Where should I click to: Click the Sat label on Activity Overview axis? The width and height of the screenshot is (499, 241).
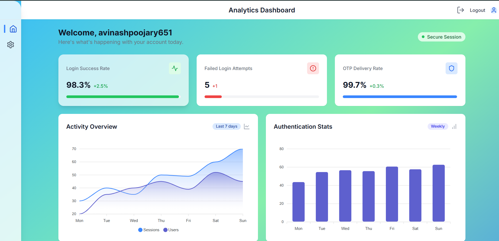pyautogui.click(x=216, y=221)
